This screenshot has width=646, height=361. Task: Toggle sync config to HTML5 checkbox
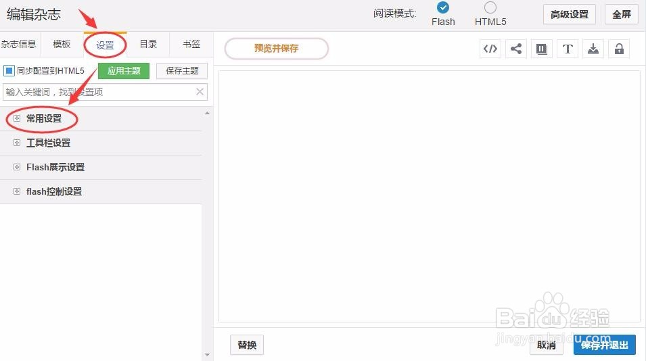(9, 71)
